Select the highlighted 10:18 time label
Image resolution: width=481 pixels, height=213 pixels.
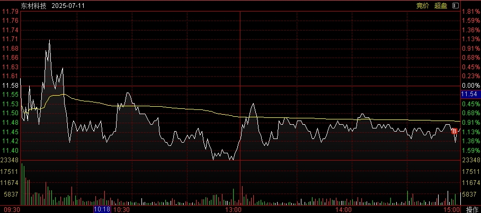pos(102,210)
